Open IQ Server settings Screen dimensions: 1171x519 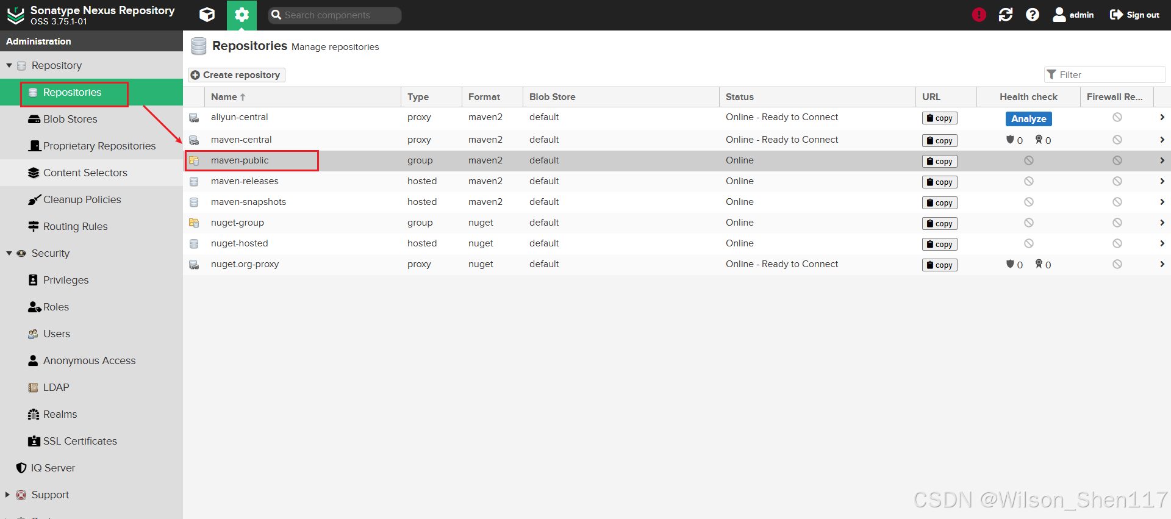(x=91, y=468)
